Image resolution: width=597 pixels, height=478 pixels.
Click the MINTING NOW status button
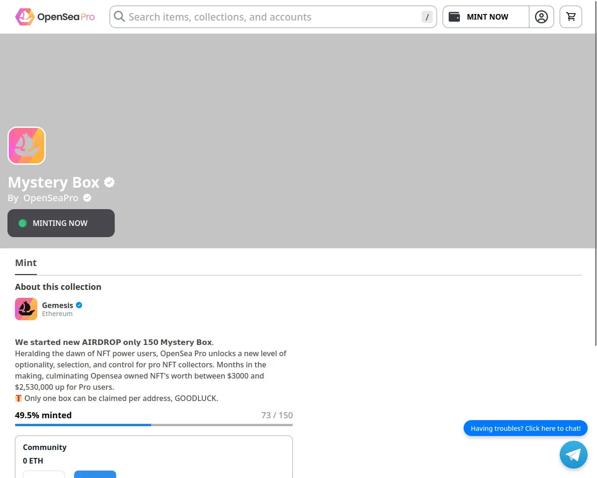[61, 223]
